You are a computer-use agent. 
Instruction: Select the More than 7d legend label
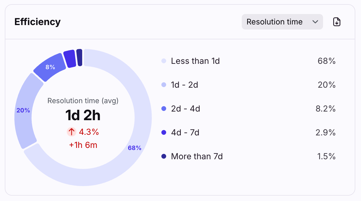(197, 156)
